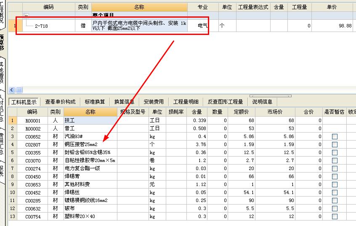Click market price 54.1 for 焊锡丝

click(275, 193)
